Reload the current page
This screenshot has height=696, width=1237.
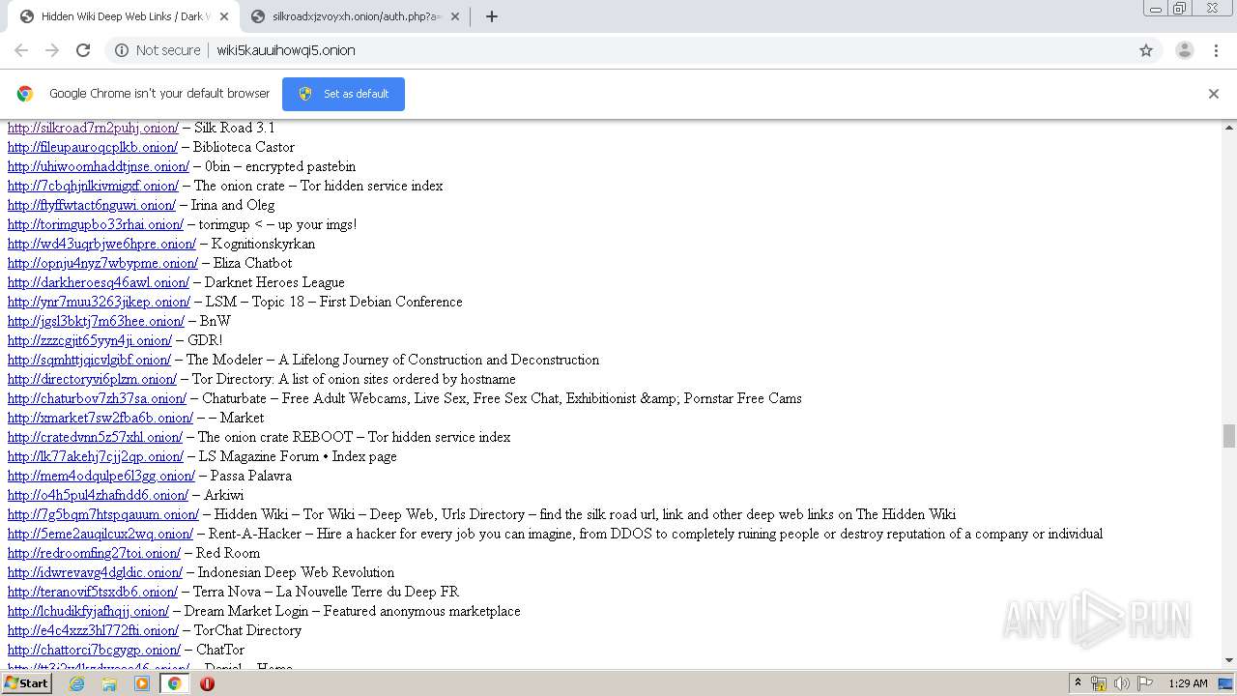click(x=83, y=50)
